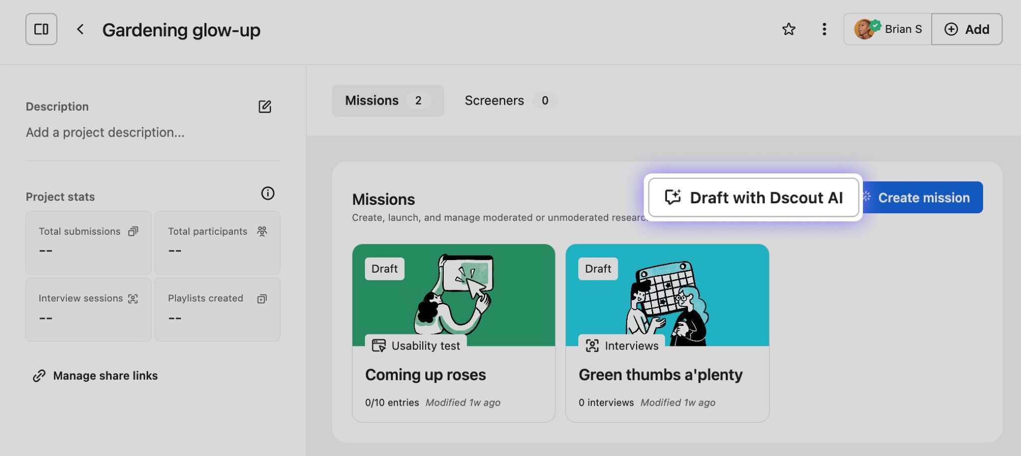Click the Create mission button

point(923,198)
